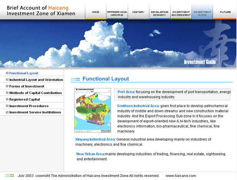
Task: Click the Port Area heading
Action: 126,92
